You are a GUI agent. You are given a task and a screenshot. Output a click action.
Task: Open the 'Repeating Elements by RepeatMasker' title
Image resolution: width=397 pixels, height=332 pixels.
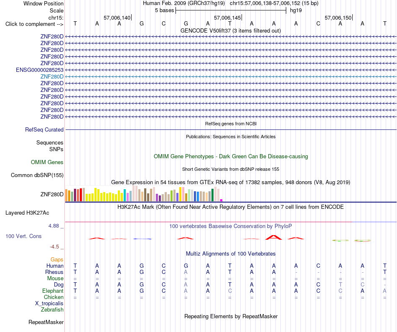point(231,316)
